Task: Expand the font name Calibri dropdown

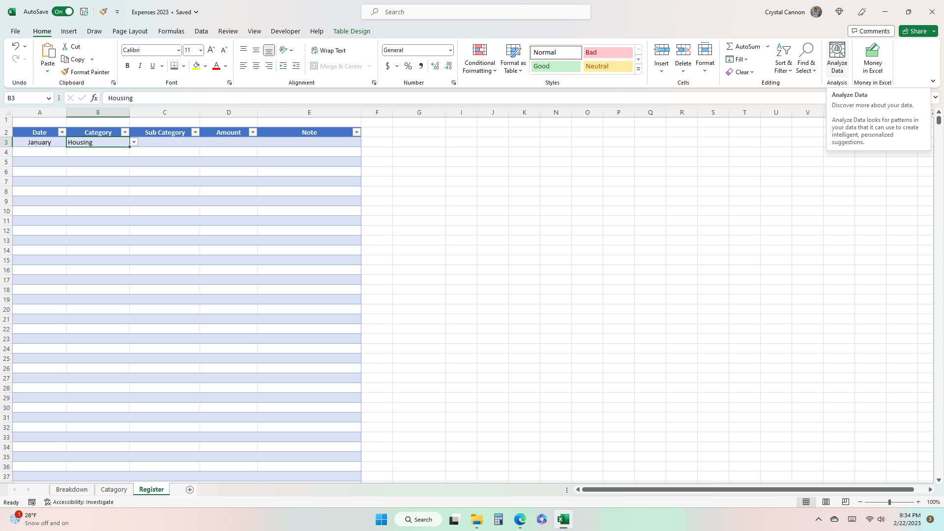Action: point(178,50)
